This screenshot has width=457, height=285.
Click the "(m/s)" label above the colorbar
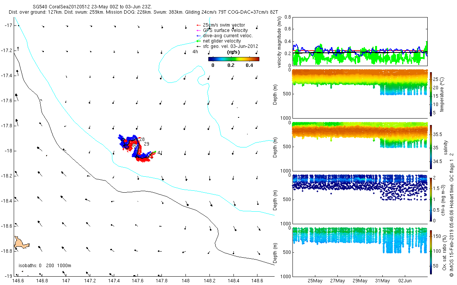point(233,52)
